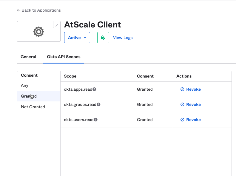
Task: Click the gear application logo thumbnail
Action: [x=39, y=31]
